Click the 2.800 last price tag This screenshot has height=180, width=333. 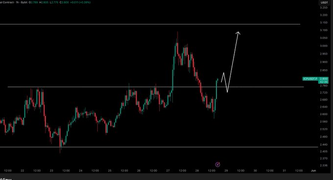pos(323,79)
